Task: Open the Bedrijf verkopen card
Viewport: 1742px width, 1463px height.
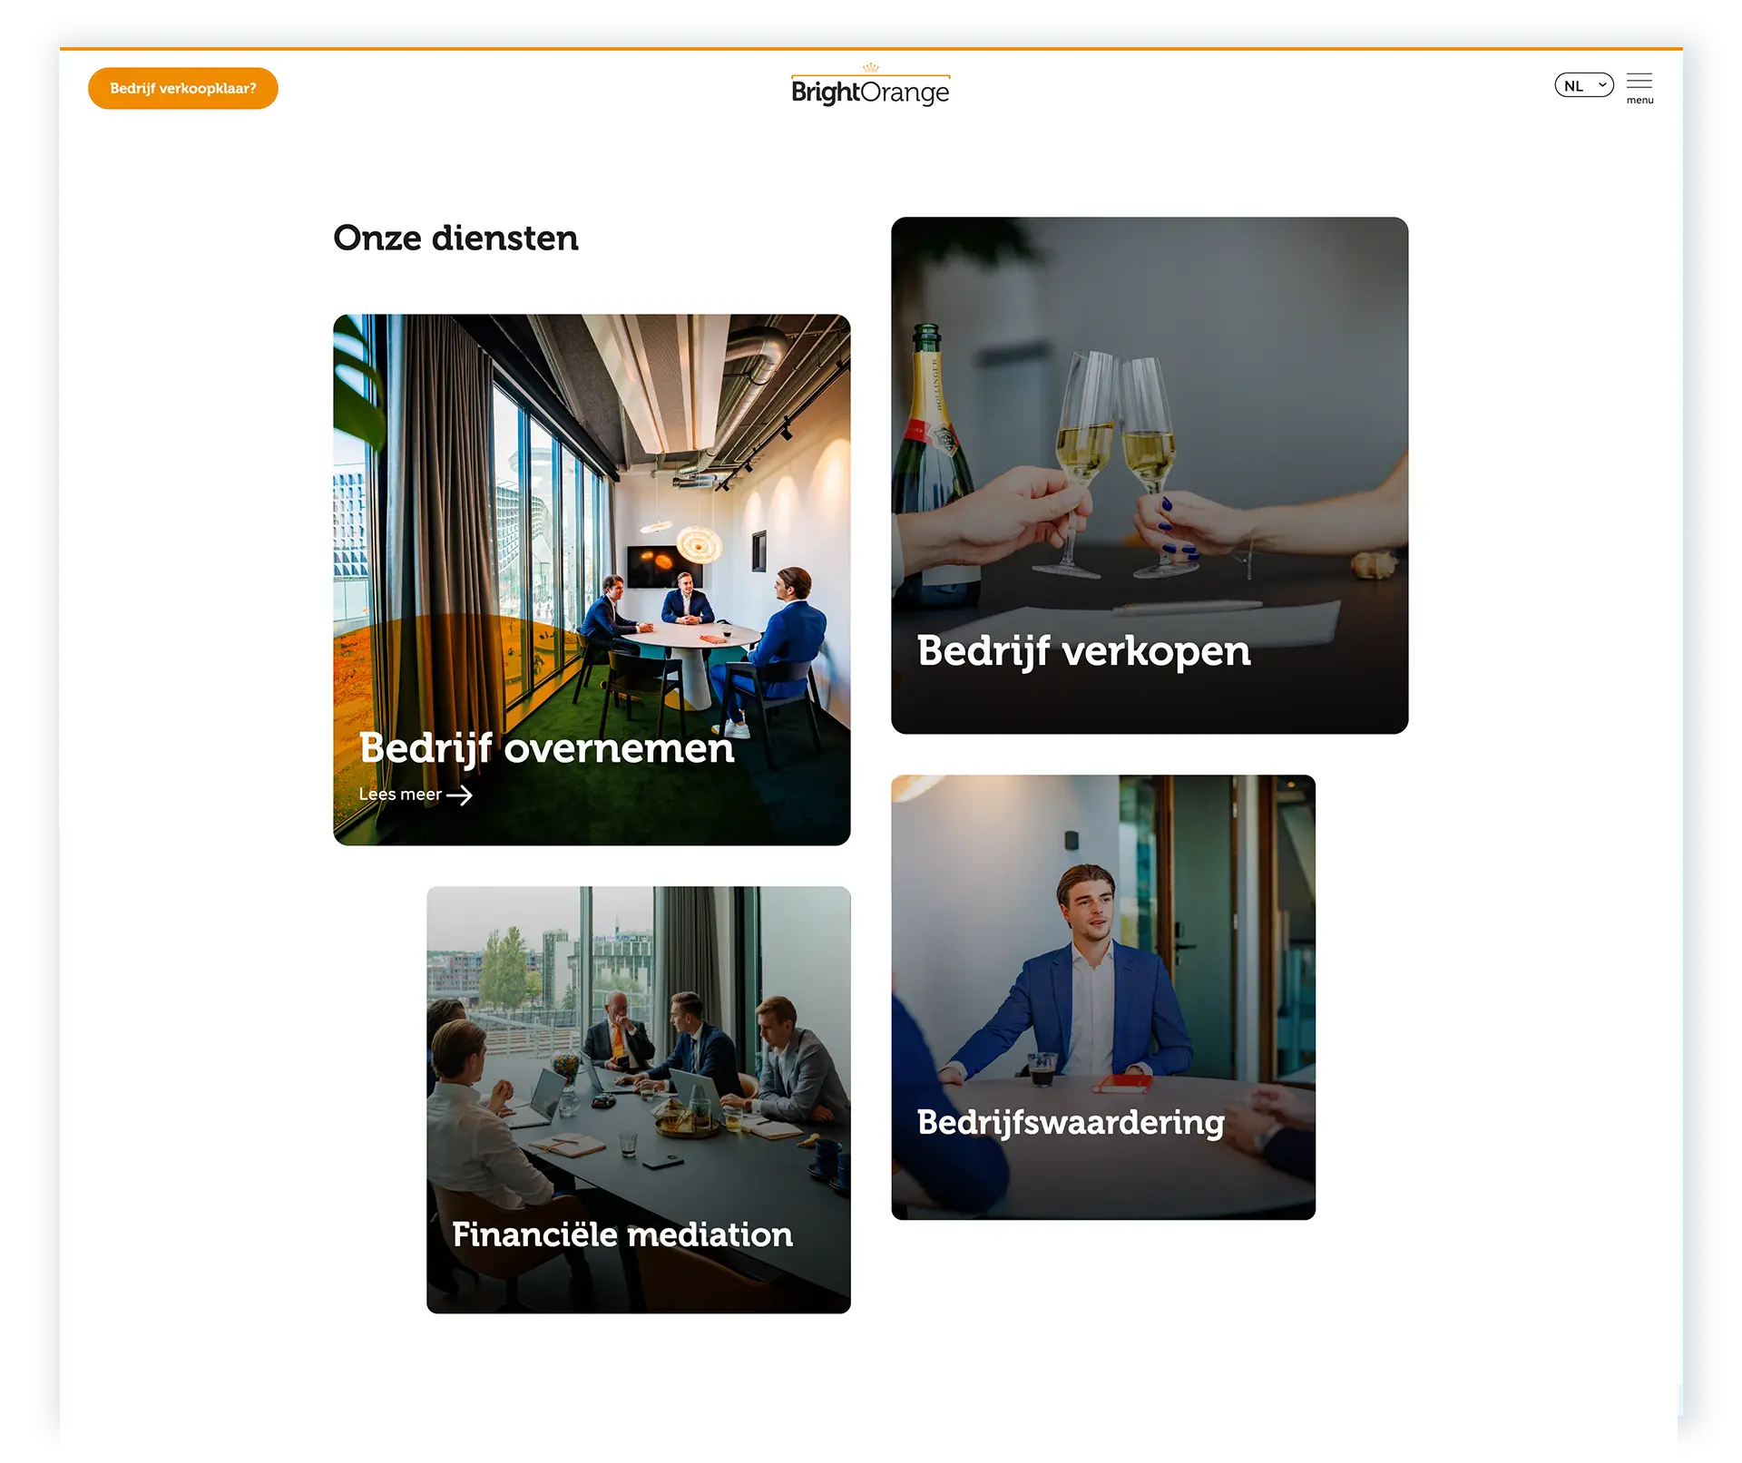Action: click(1150, 475)
